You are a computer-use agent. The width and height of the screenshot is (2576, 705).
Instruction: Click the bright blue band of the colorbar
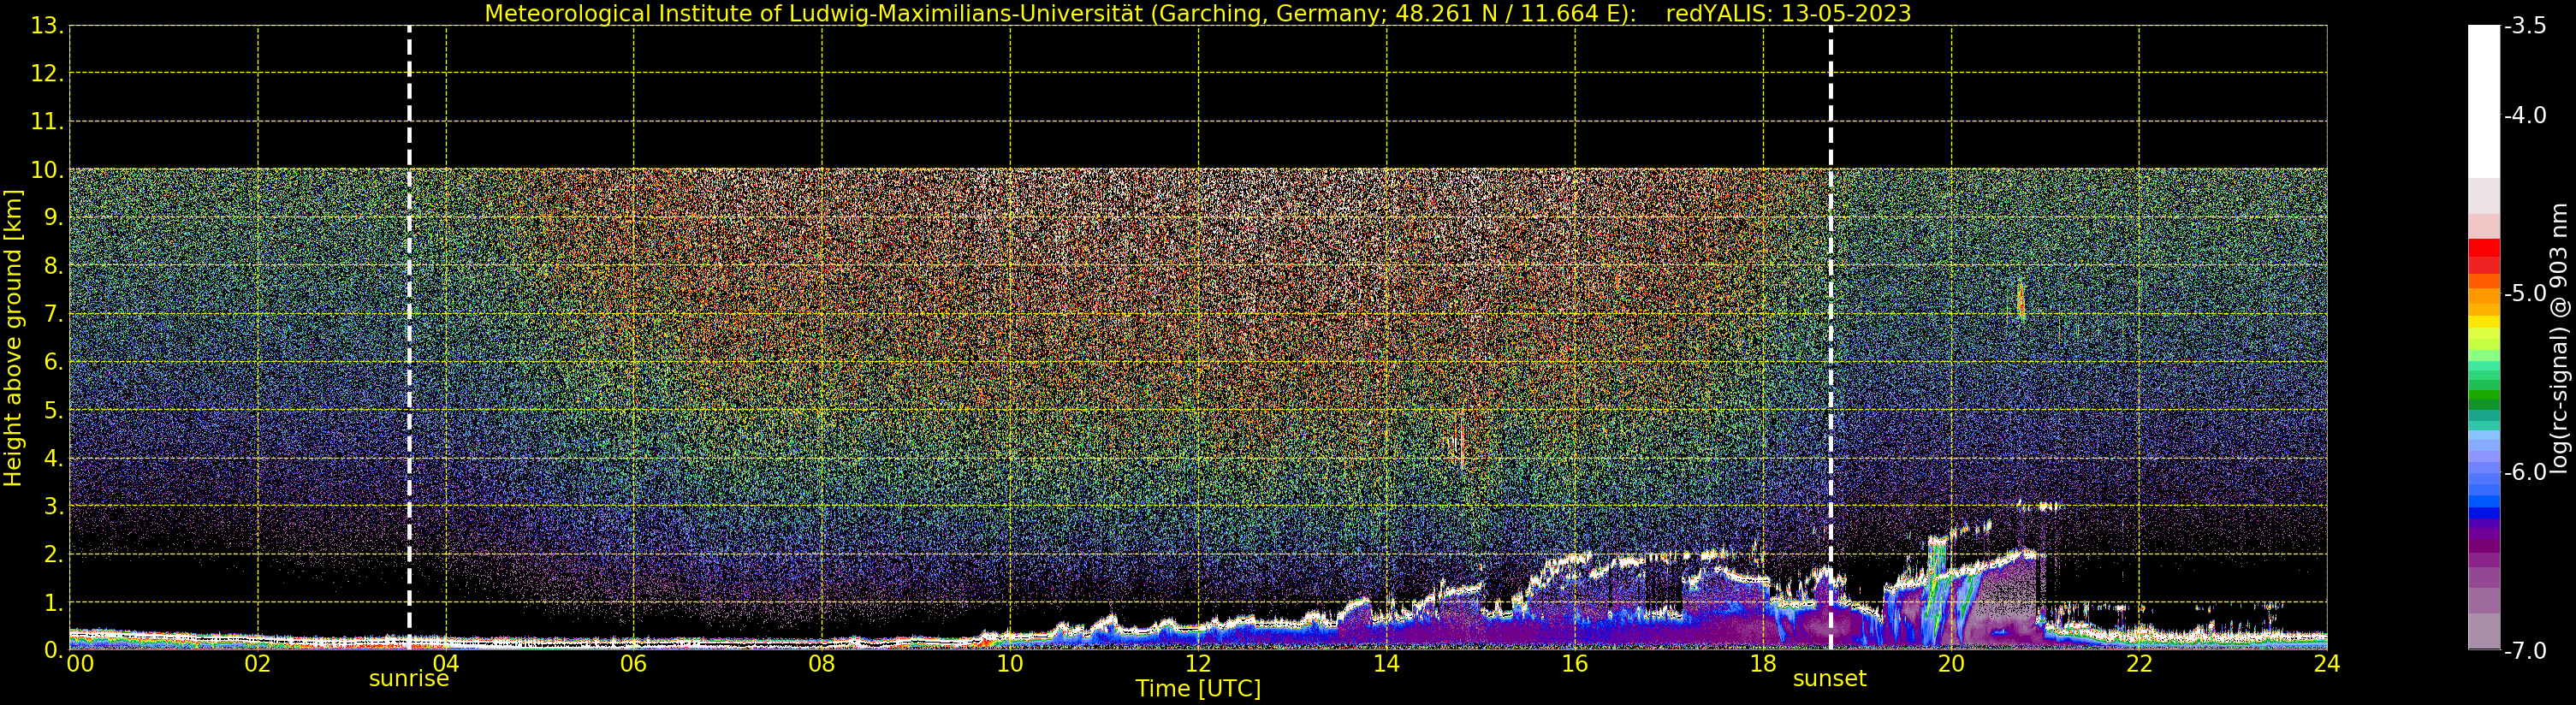[x=2484, y=501]
